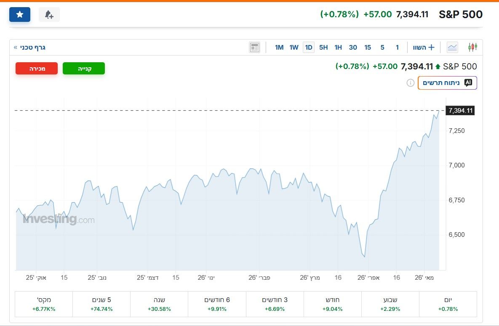The image size is (499, 326).
Task: Click the אוק' '25 date label
Action: point(36,277)
